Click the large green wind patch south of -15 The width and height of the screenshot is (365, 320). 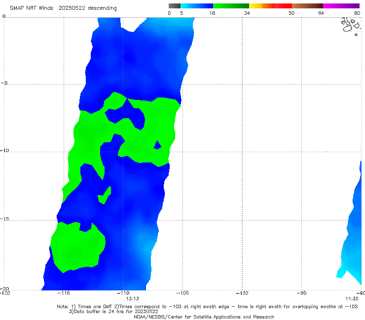tap(78, 247)
